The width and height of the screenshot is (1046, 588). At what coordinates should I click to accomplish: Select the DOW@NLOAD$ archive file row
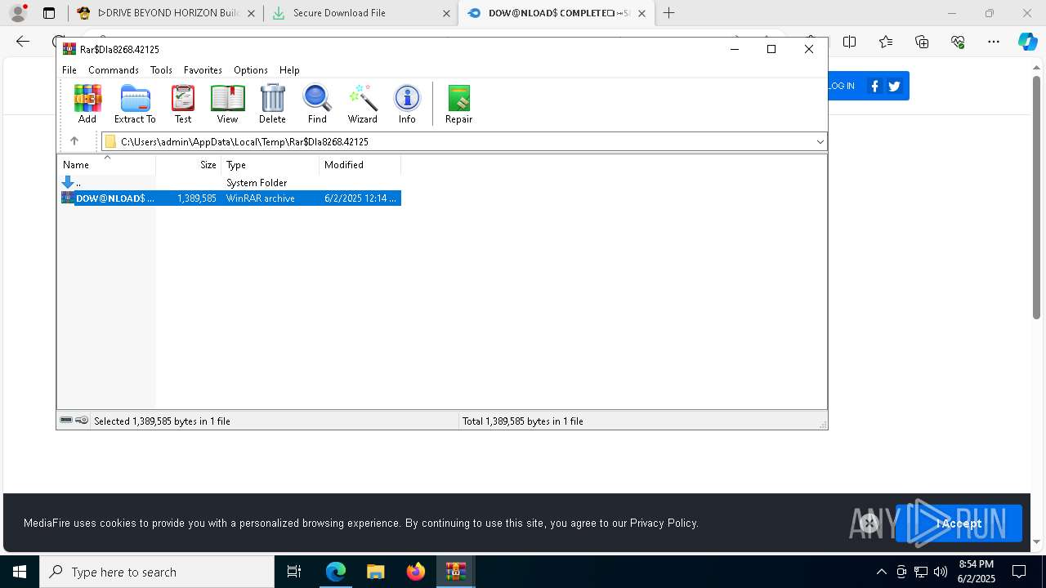pyautogui.click(x=230, y=198)
